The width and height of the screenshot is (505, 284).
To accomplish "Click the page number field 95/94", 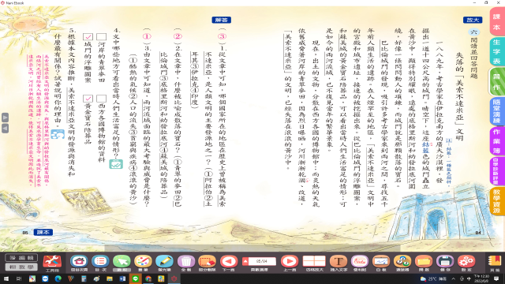I will point(262,261).
